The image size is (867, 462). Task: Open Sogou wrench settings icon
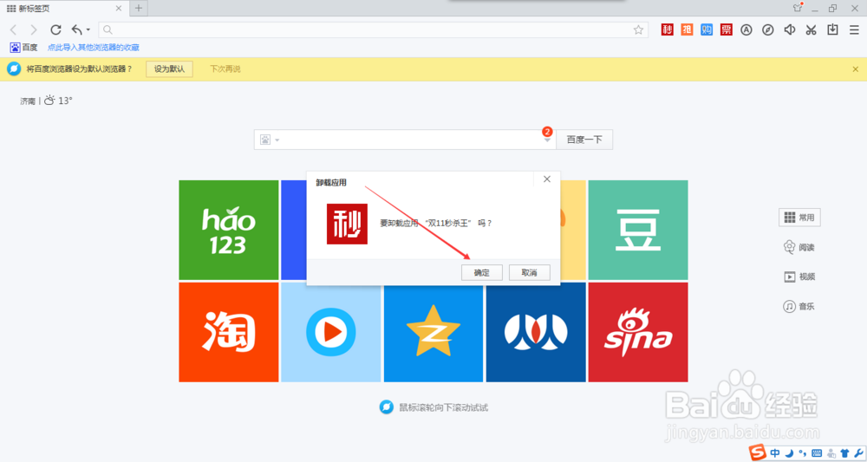click(858, 453)
